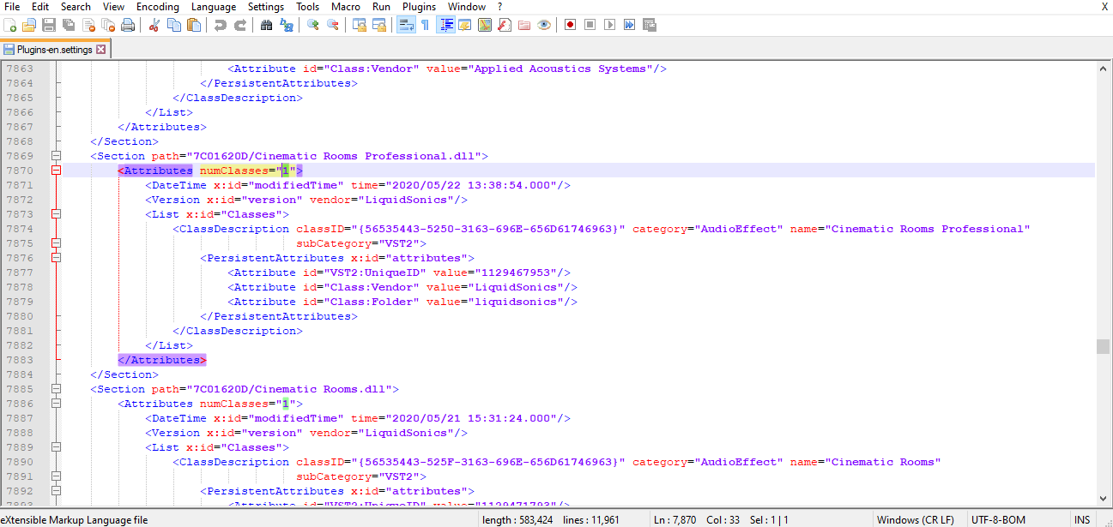Zoom in with the magnifier plus icon
Image resolution: width=1113 pixels, height=527 pixels.
pos(313,25)
